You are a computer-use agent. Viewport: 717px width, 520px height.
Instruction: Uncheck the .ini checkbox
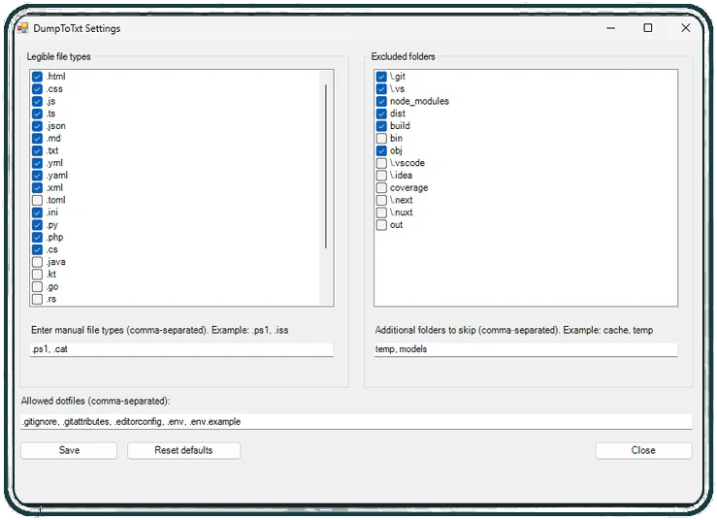38,212
